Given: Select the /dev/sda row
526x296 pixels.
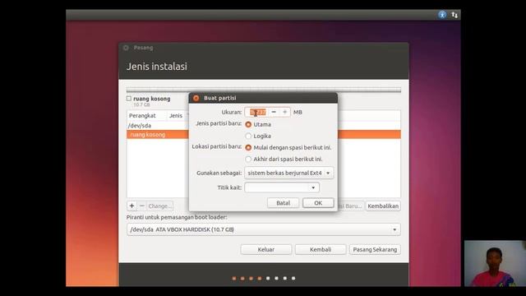Looking at the screenshot, I should [264, 126].
